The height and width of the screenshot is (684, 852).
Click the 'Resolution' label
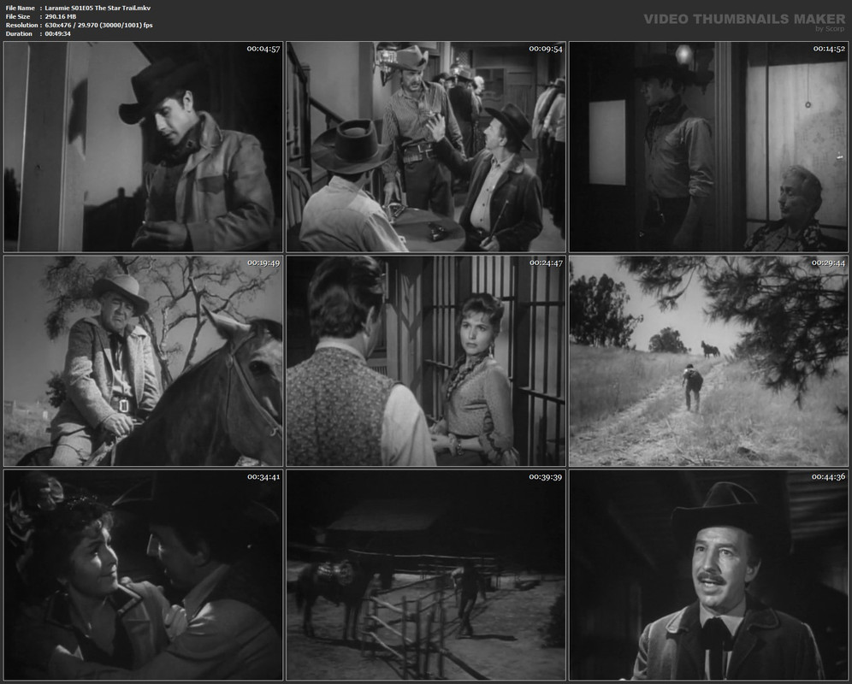click(x=21, y=25)
